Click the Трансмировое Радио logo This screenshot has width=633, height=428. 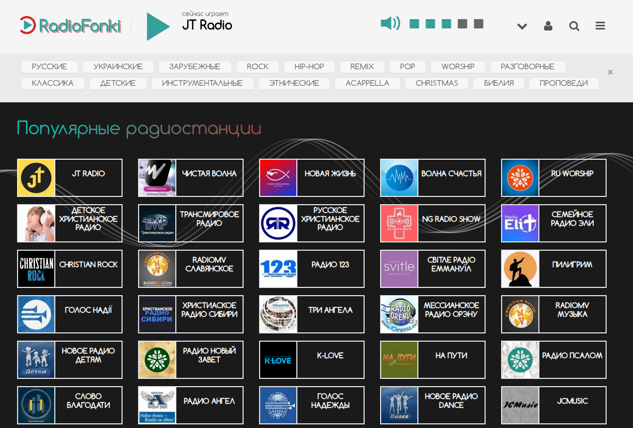[157, 223]
